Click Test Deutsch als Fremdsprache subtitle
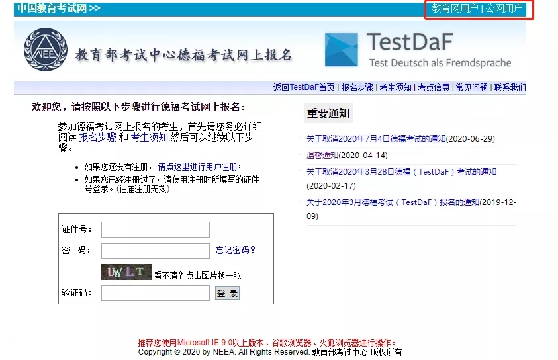Viewport: 558px width, 360px height. (x=440, y=63)
